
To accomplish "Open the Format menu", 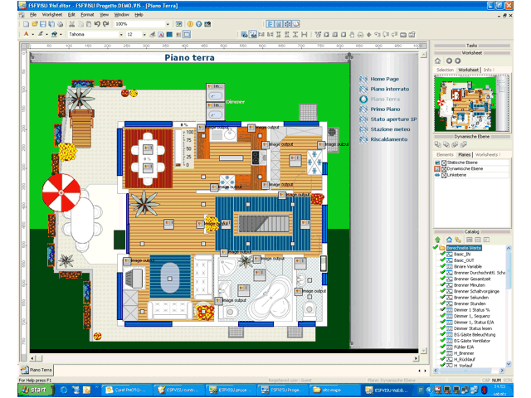I will coord(87,15).
